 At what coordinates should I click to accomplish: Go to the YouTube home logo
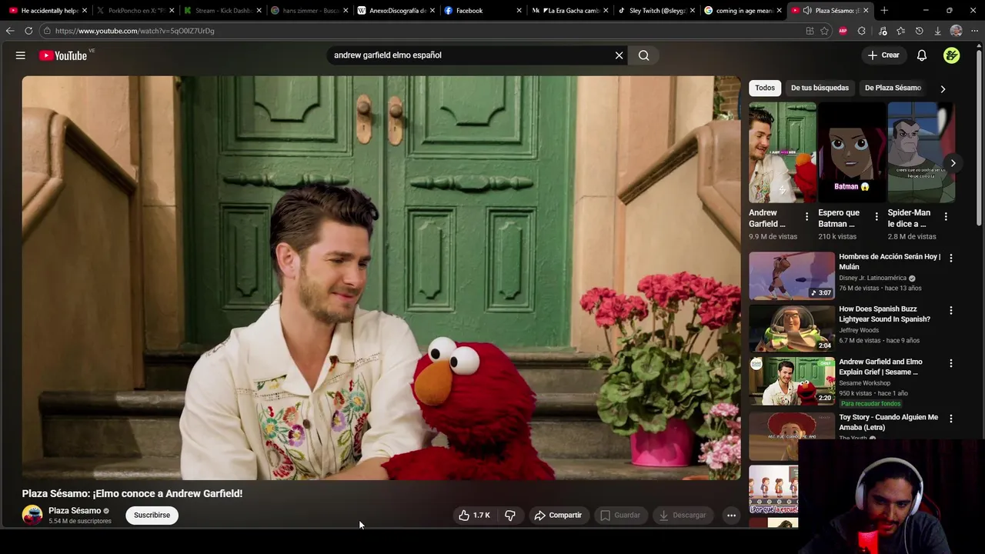pyautogui.click(x=63, y=55)
